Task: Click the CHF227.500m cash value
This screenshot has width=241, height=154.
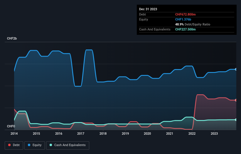Action: click(x=185, y=29)
